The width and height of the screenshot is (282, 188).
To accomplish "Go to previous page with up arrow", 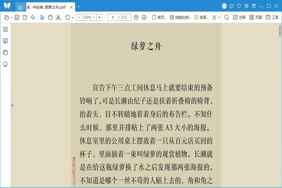I will [136, 18].
